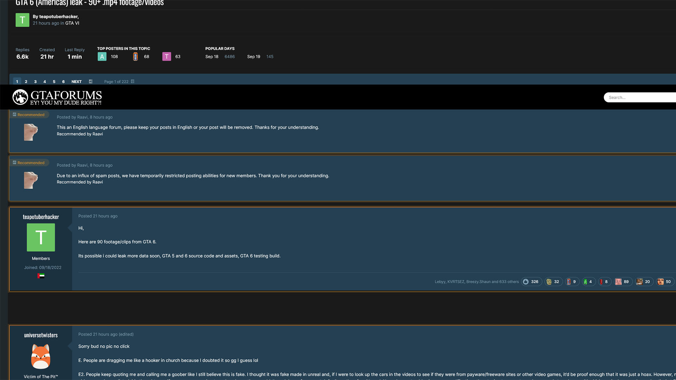Click Recommended badge on English language post
676x380 pixels.
coord(29,115)
